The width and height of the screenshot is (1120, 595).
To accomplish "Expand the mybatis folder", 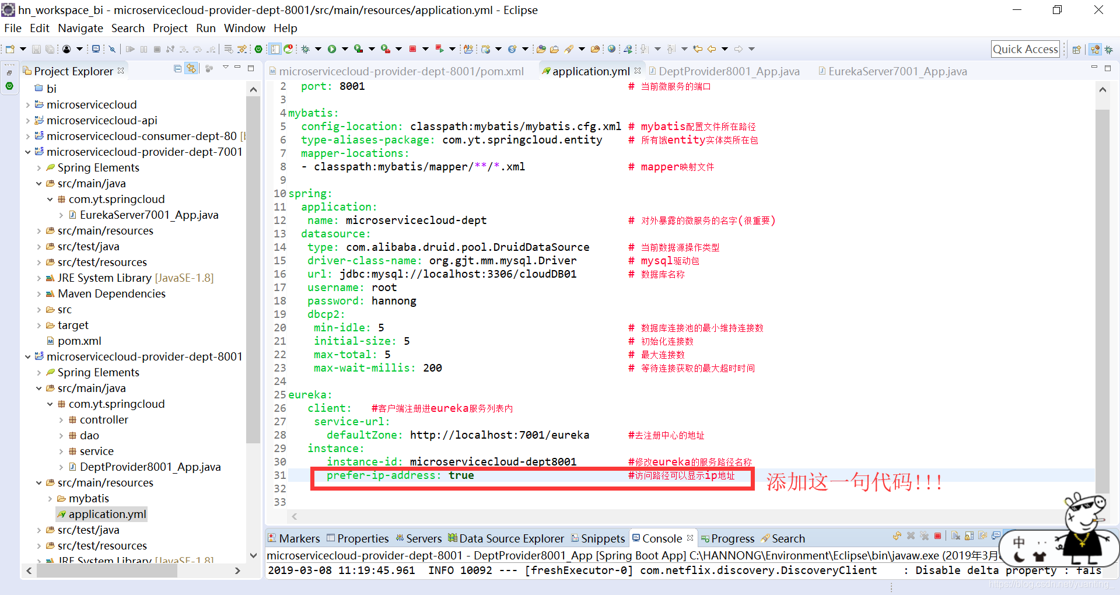I will [x=50, y=499].
